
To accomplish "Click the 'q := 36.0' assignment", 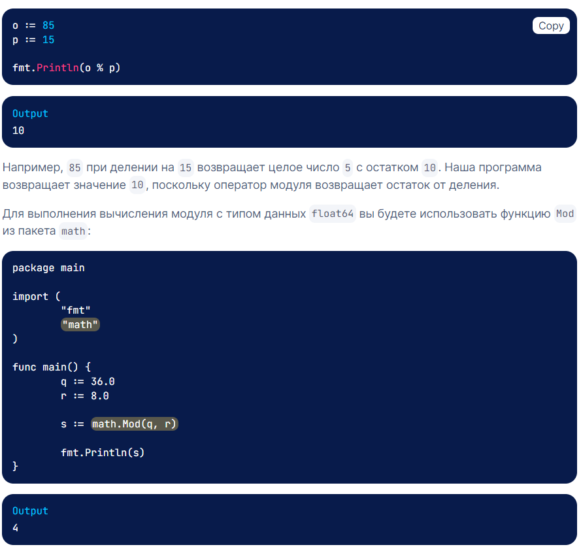I will [88, 381].
